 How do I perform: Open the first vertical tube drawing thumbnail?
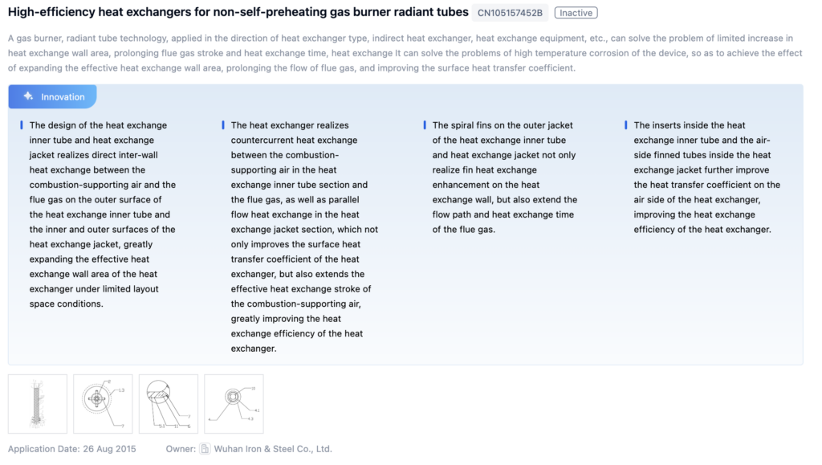coord(38,404)
